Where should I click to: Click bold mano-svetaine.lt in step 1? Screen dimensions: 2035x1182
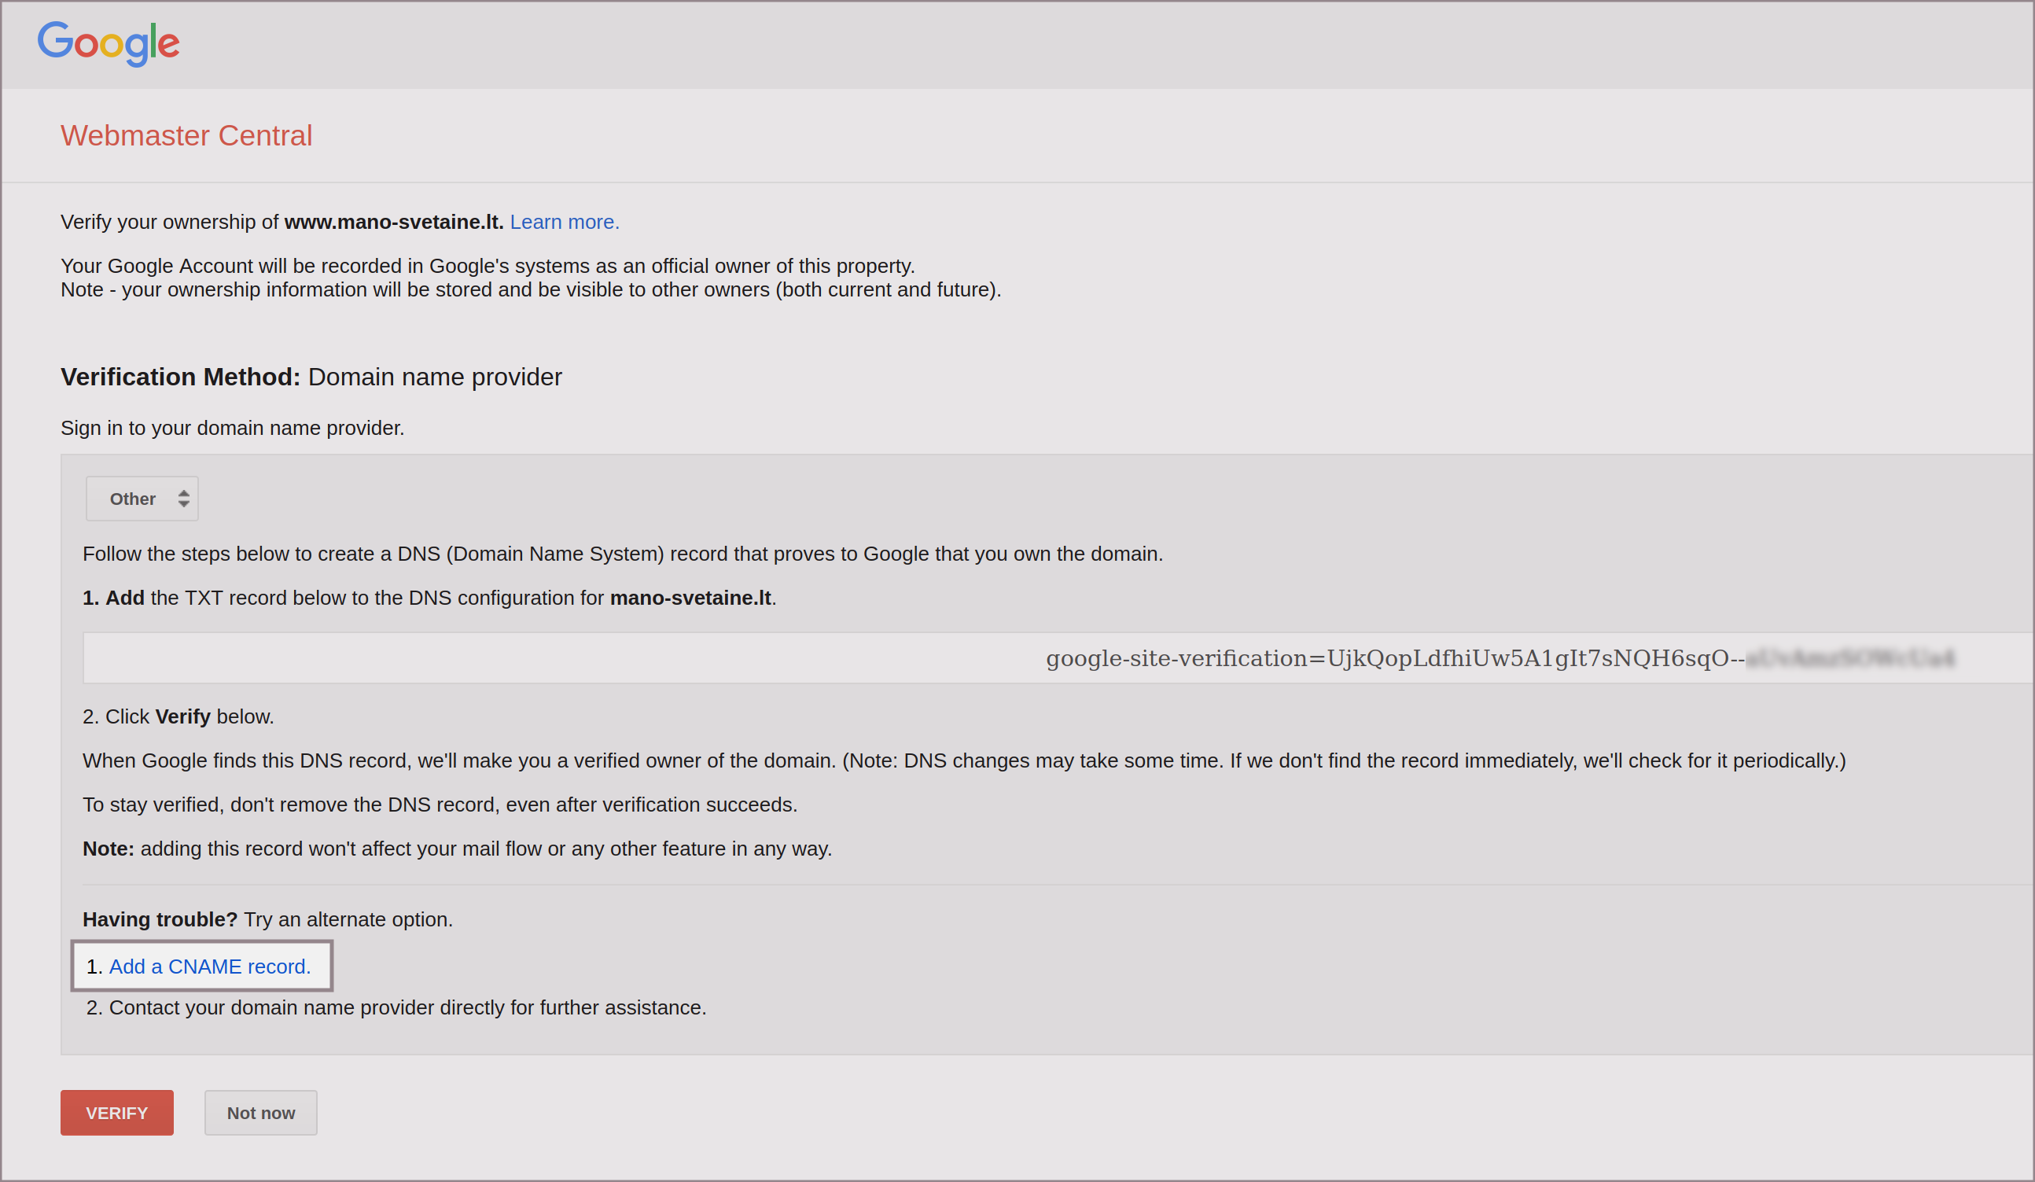[x=690, y=598]
